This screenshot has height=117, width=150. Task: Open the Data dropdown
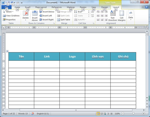tap(130, 15)
